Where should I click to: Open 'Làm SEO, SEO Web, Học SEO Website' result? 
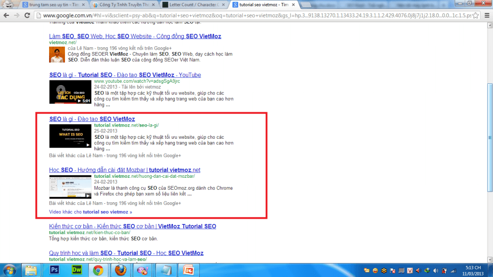135,36
